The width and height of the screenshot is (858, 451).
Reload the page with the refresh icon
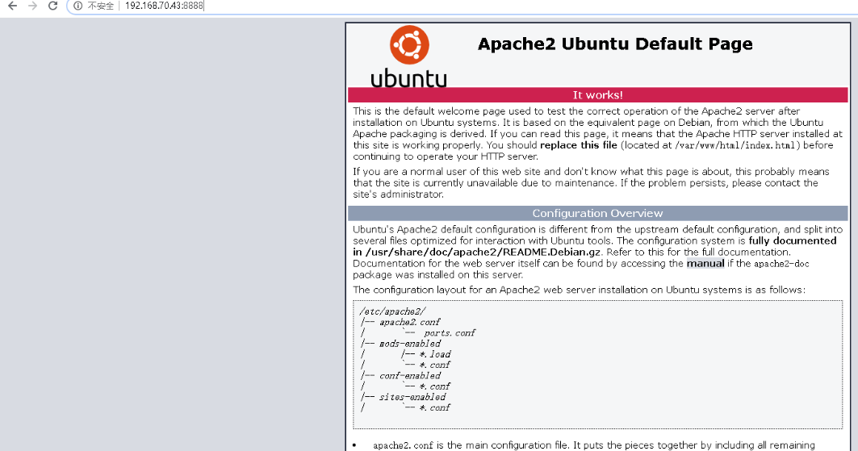(x=52, y=6)
